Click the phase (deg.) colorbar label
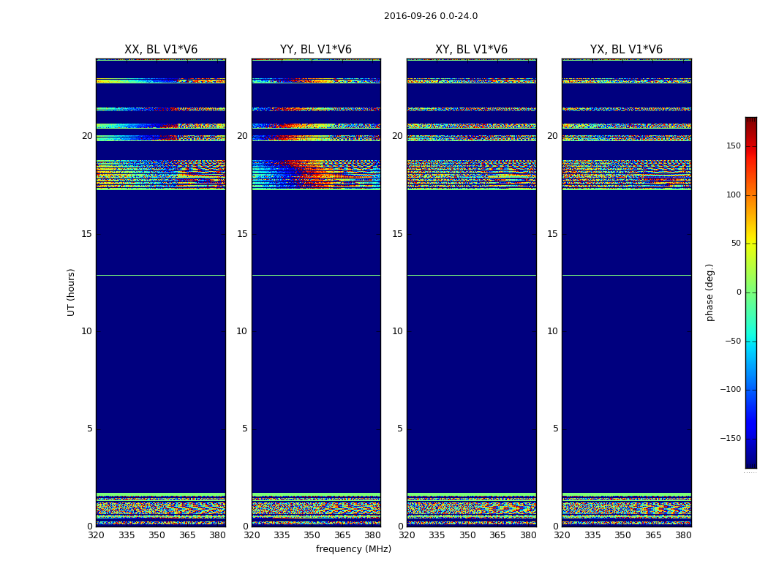Viewport: 768px width, 585px height. [x=709, y=292]
